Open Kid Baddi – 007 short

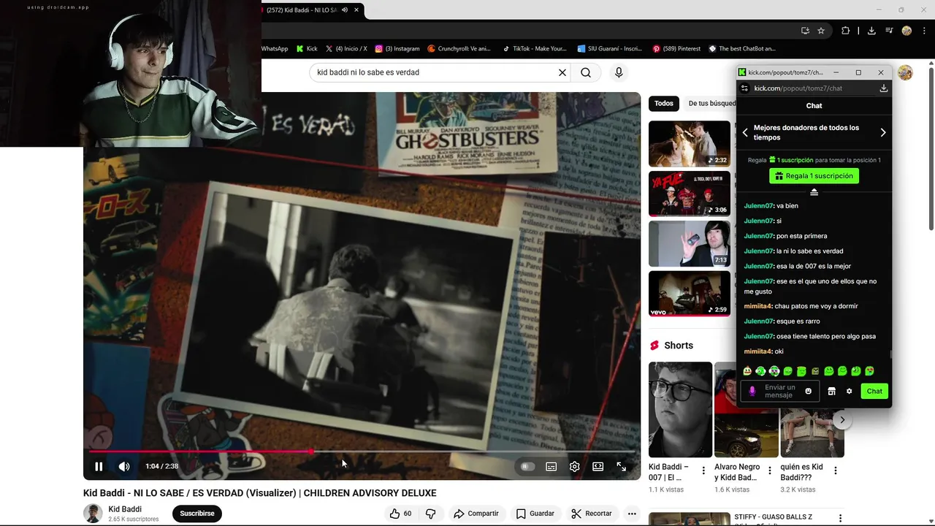click(x=680, y=410)
